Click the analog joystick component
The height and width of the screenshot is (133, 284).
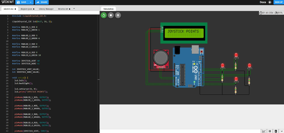tap(161, 59)
